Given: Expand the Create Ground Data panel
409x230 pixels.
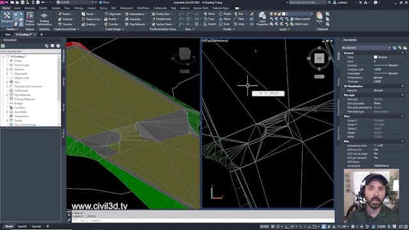Looking at the screenshot, I should 66,29.
